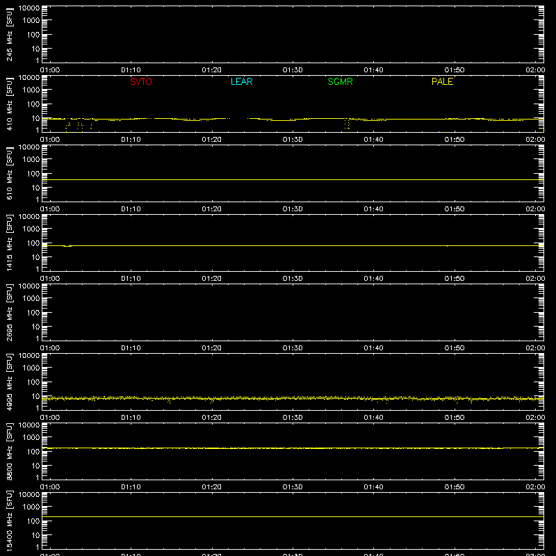Image resolution: width=556 pixels, height=556 pixels.
Task: Click the yellow flux trace in 610 MHz panel
Action: 293,180
